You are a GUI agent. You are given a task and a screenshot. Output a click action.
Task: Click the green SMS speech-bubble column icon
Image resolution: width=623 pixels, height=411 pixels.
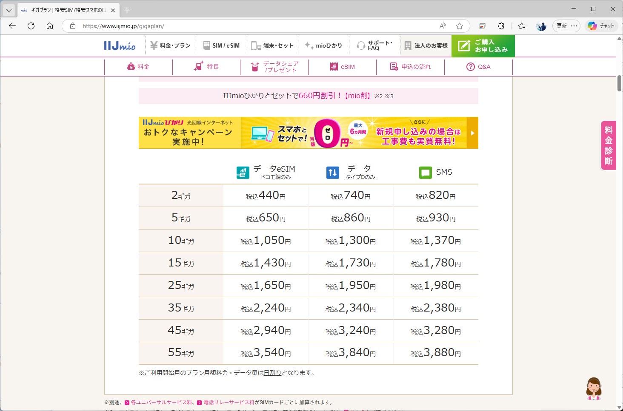click(425, 172)
